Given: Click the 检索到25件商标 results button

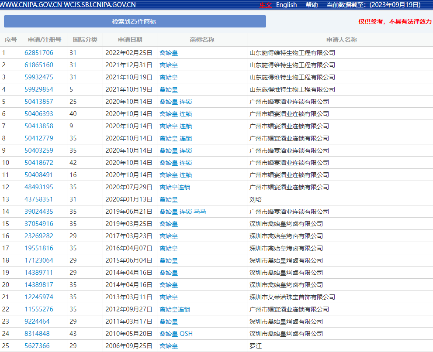Looking at the screenshot, I should [135, 21].
